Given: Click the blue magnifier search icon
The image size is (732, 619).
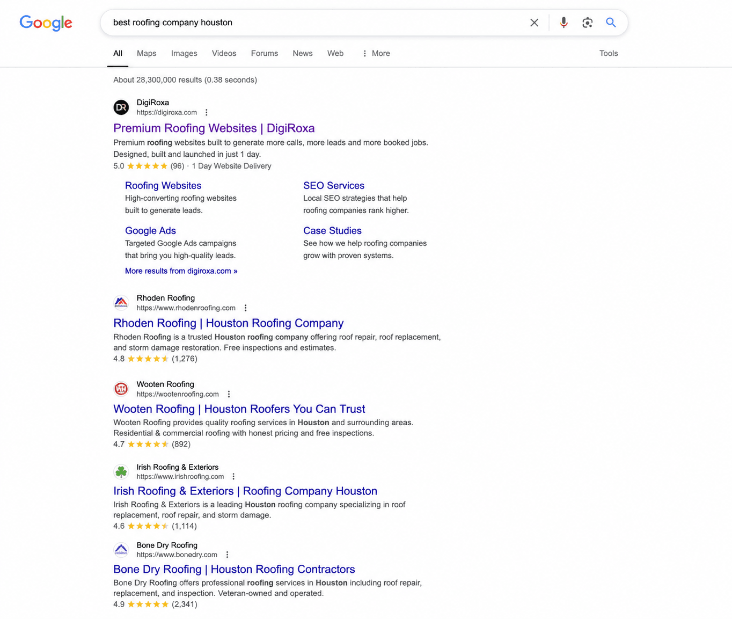Looking at the screenshot, I should (x=611, y=23).
